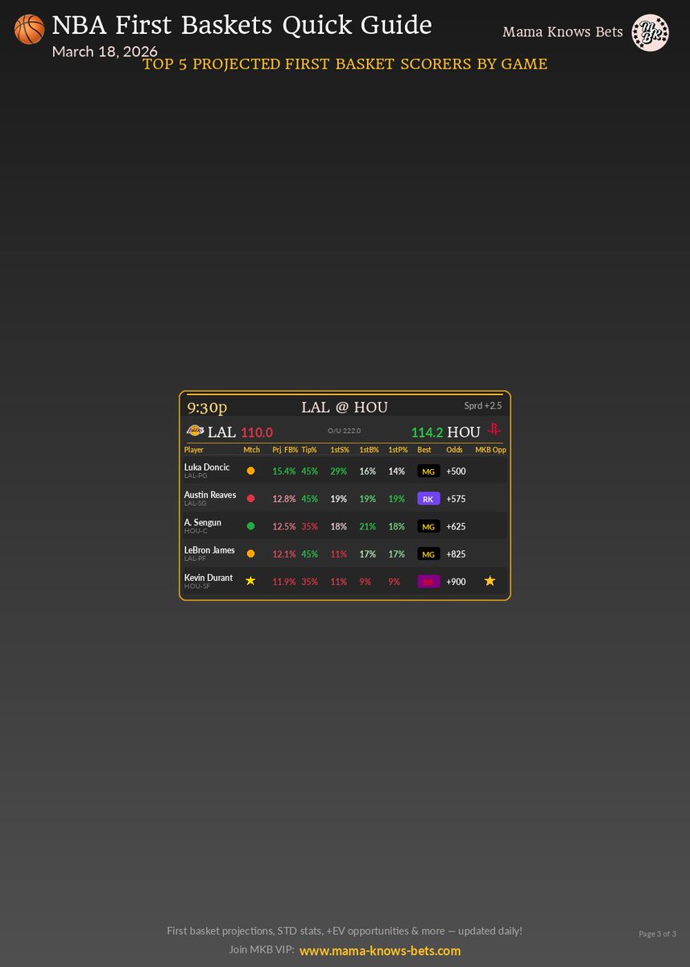Select the Luka Doncic player name
690x967 pixels.
207,467
